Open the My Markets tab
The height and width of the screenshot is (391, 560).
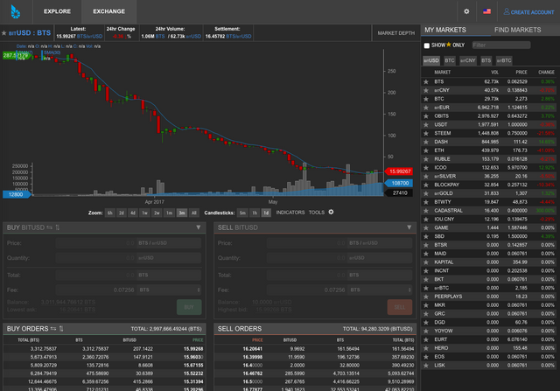pos(445,30)
